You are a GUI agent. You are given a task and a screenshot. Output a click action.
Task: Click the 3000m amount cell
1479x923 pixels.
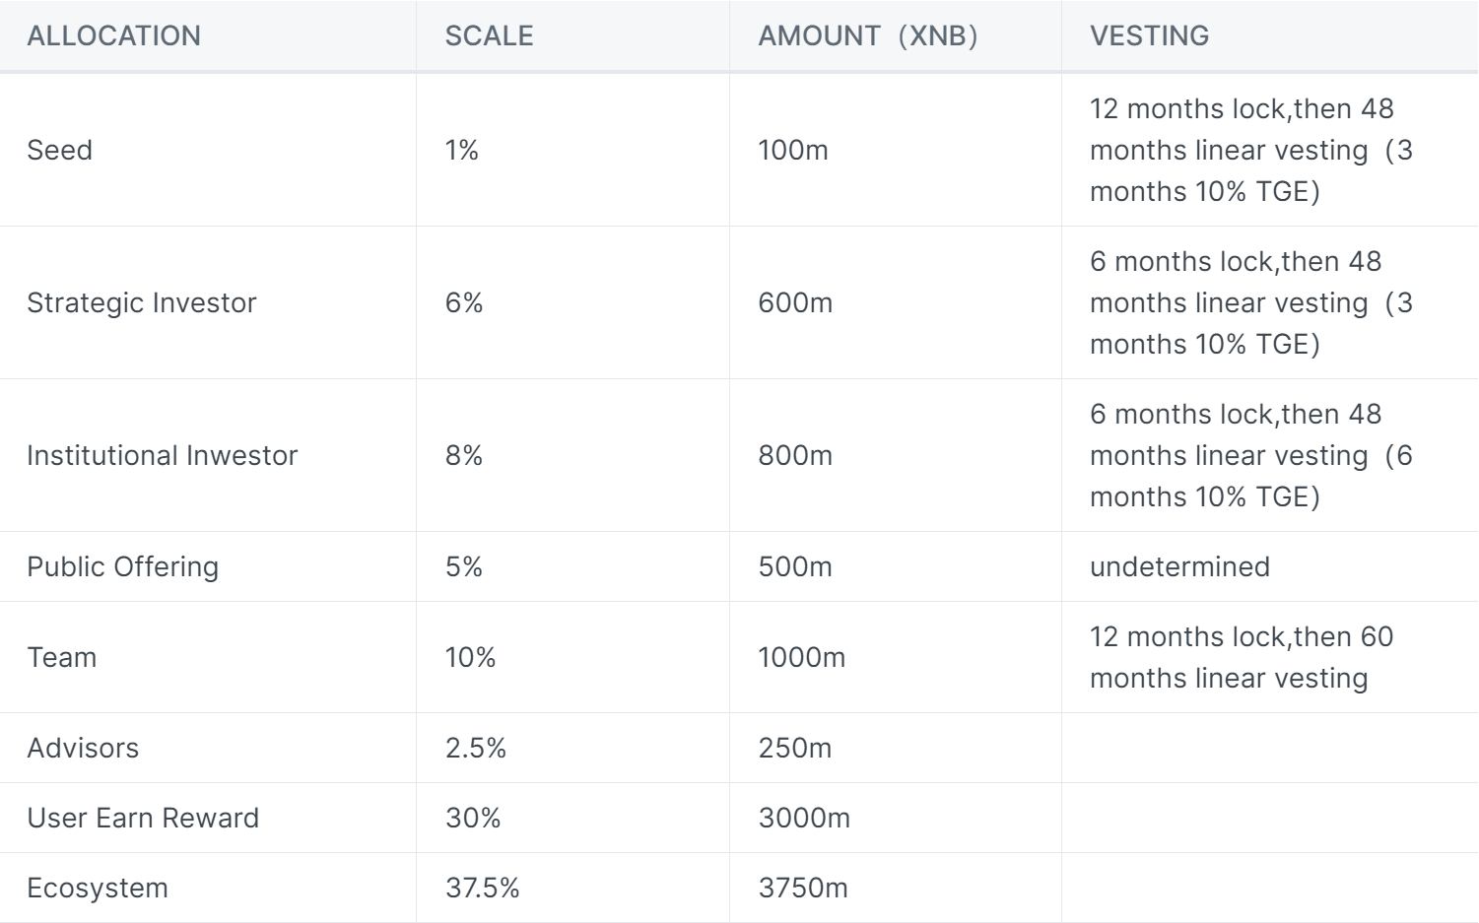point(804,819)
